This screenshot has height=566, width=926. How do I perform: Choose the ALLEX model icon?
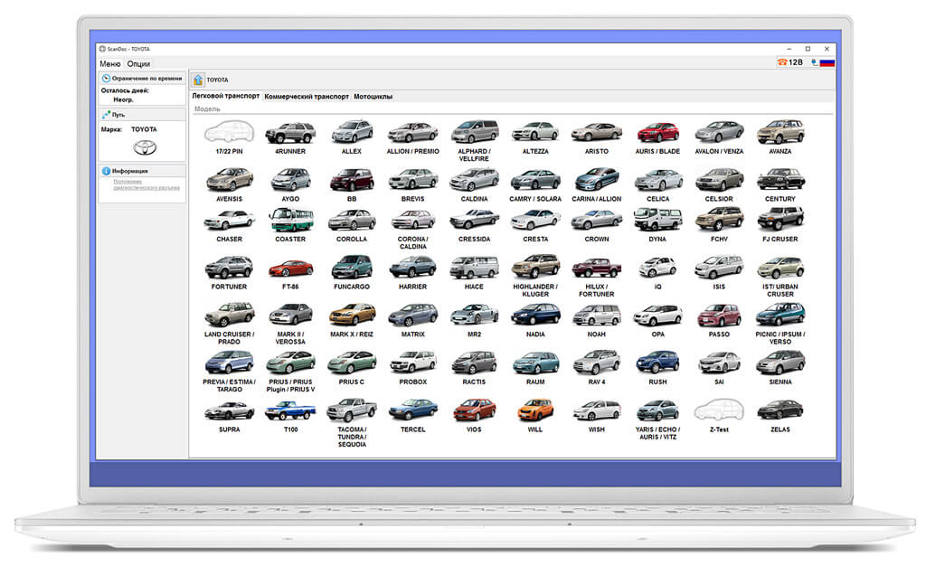352,132
